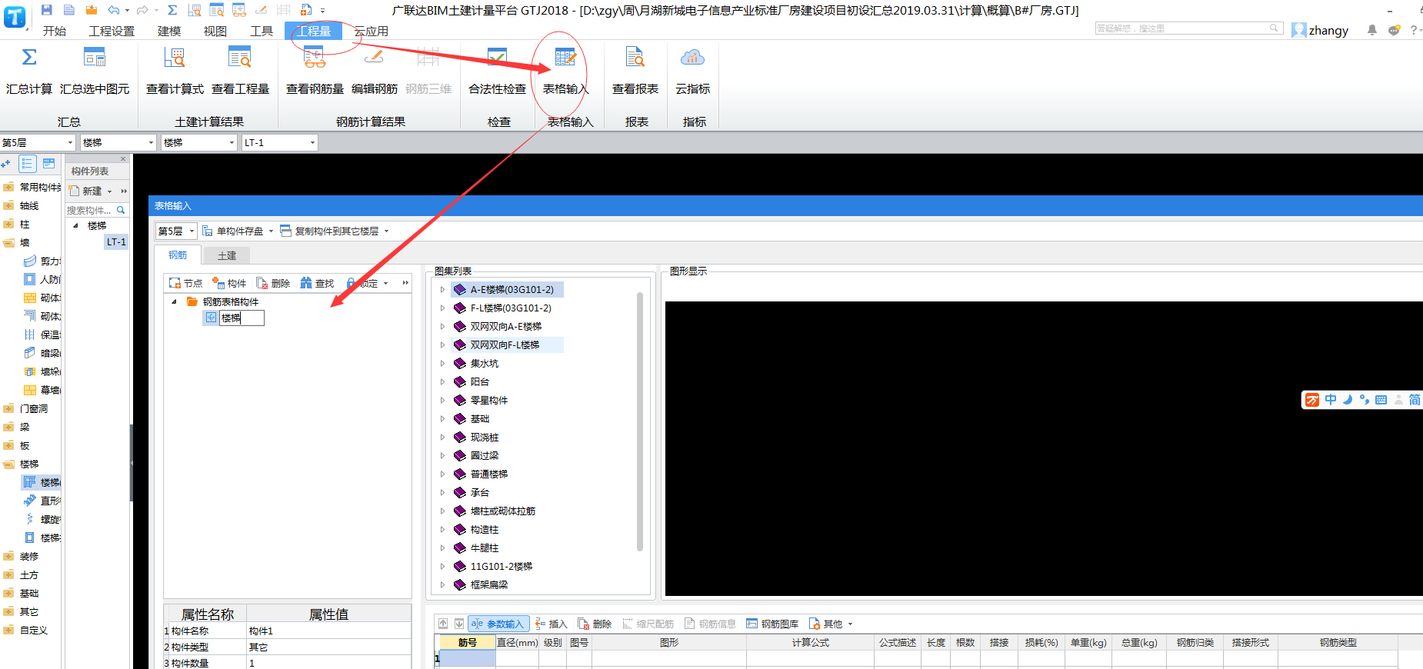Screen dimensions: 1423x669
Task: Click 删除 in rebar table toolbar
Action: pos(595,624)
